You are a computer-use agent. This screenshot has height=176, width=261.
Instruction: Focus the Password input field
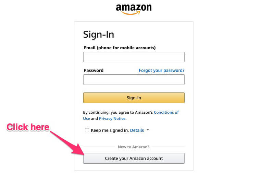(134, 80)
